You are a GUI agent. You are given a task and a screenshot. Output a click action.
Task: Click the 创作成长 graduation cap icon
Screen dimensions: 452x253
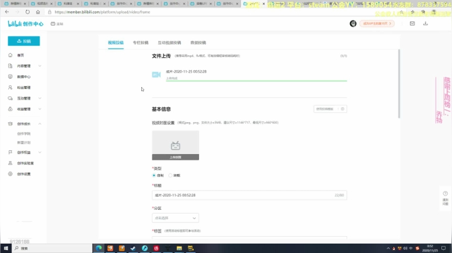[11, 124]
